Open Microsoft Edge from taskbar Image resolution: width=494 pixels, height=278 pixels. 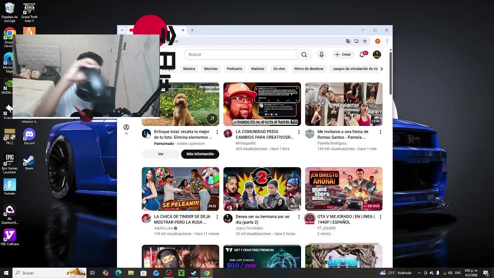tap(118, 273)
